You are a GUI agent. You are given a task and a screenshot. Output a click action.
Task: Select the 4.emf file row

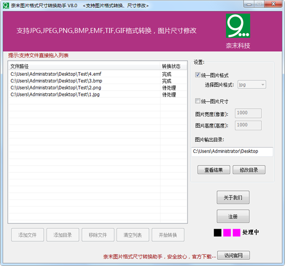coord(97,74)
